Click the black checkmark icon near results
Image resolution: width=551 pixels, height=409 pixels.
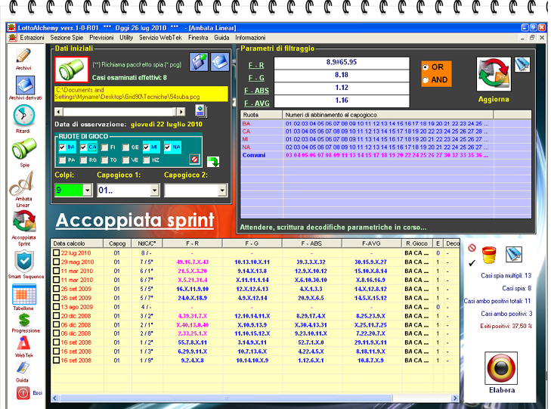click(472, 262)
